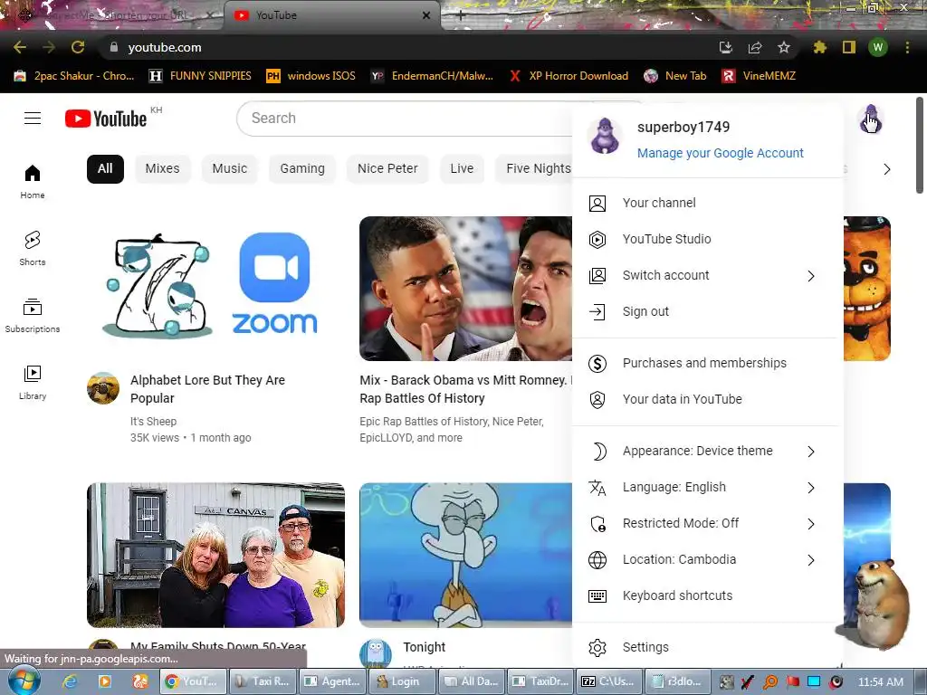The width and height of the screenshot is (927, 695).
Task: Expand Restricted Mode: Off submenu
Action: point(708,524)
